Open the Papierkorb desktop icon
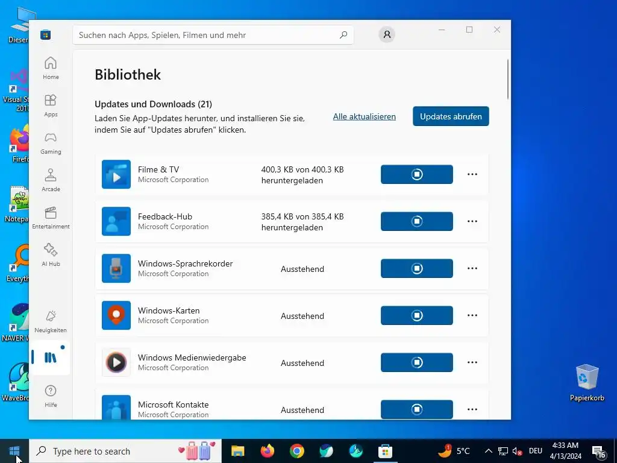The image size is (617, 463). tap(587, 383)
